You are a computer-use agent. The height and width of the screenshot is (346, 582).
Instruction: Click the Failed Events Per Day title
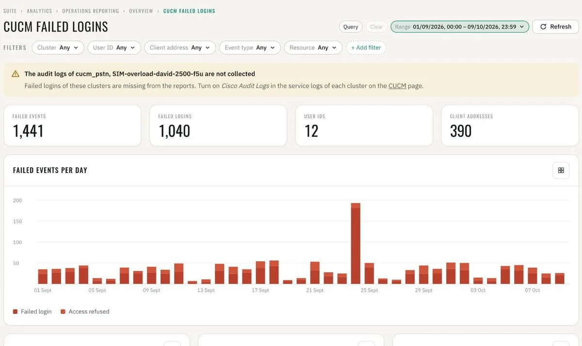pos(50,170)
